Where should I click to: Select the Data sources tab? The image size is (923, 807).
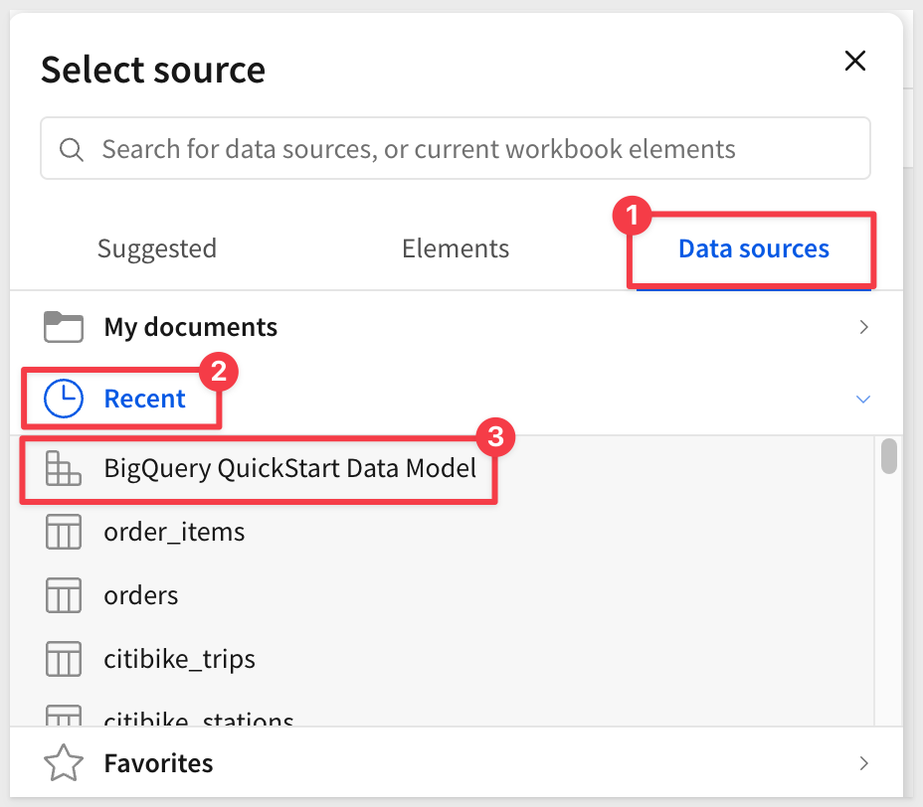tap(753, 248)
